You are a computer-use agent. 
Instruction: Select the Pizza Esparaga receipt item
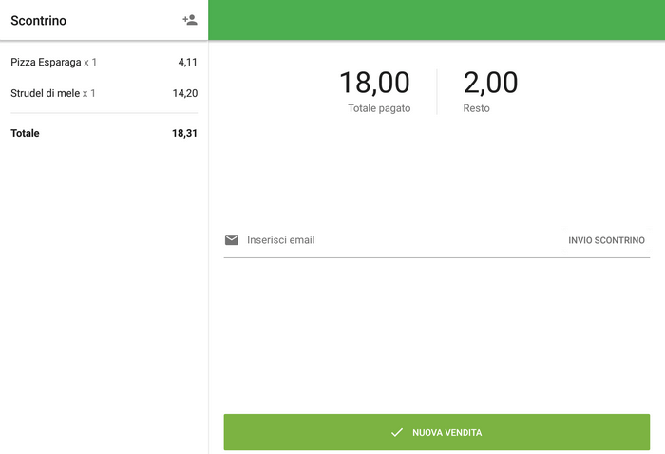tap(46, 63)
